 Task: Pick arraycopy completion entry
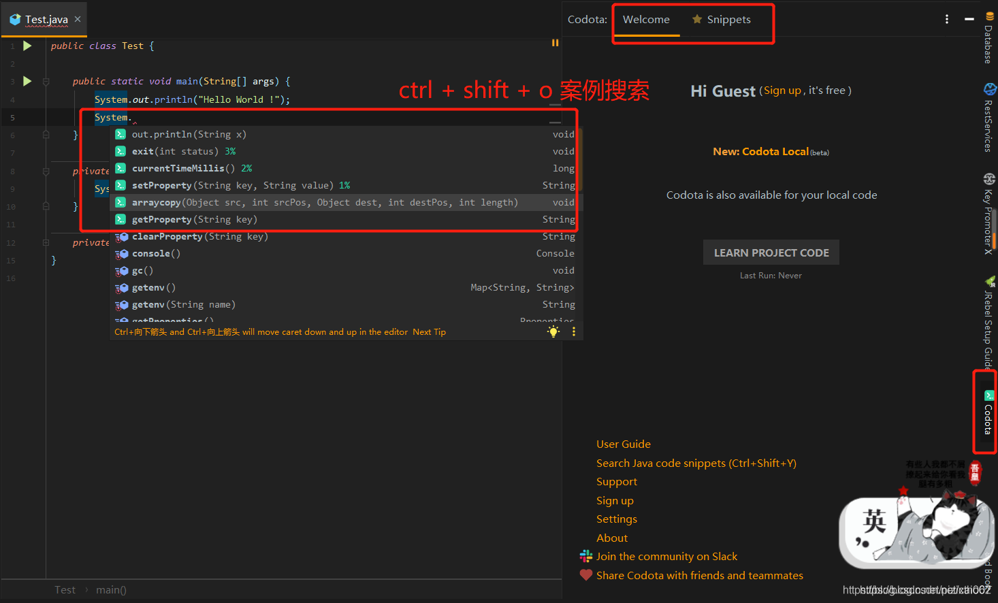(x=346, y=202)
